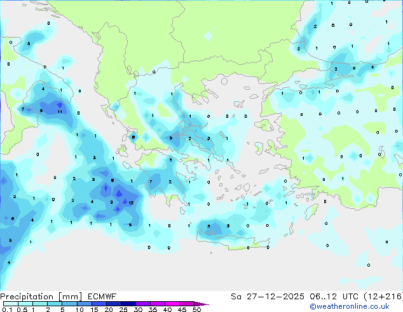Click the '10' legend scale label
The width and height of the screenshot is (403, 312).
click(x=79, y=309)
